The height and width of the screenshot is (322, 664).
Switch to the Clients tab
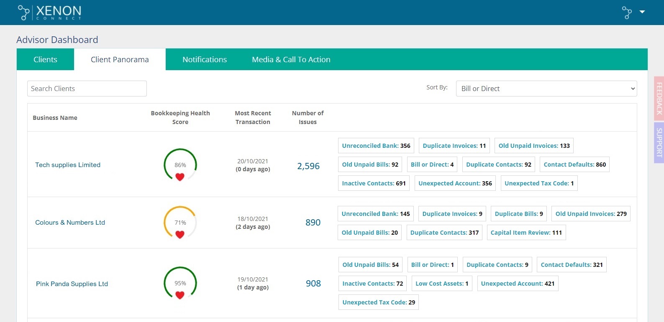pos(45,59)
